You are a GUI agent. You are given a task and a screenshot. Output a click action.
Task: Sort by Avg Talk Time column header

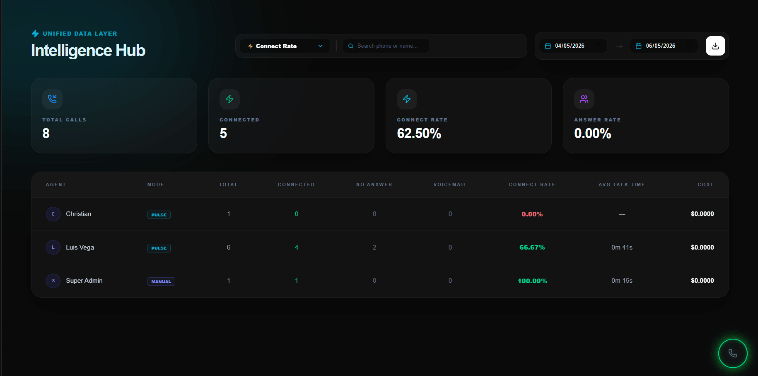pyautogui.click(x=622, y=184)
